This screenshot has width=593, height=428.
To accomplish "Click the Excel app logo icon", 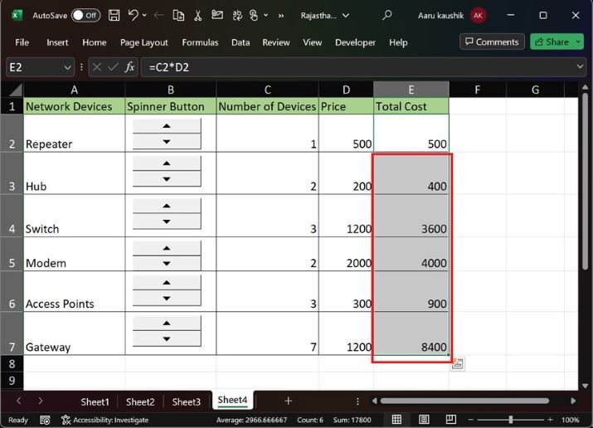I will (x=16, y=15).
